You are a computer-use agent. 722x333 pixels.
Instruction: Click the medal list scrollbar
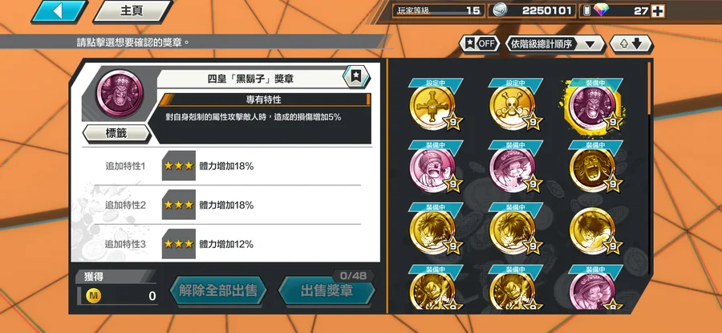tap(650, 89)
